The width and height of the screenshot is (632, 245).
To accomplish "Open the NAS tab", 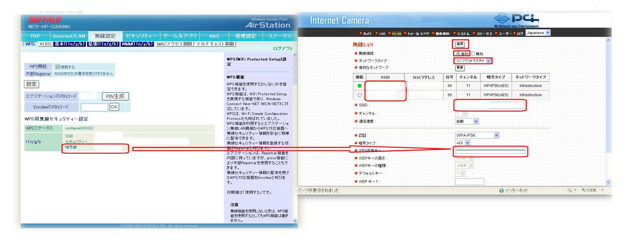I will click(214, 36).
